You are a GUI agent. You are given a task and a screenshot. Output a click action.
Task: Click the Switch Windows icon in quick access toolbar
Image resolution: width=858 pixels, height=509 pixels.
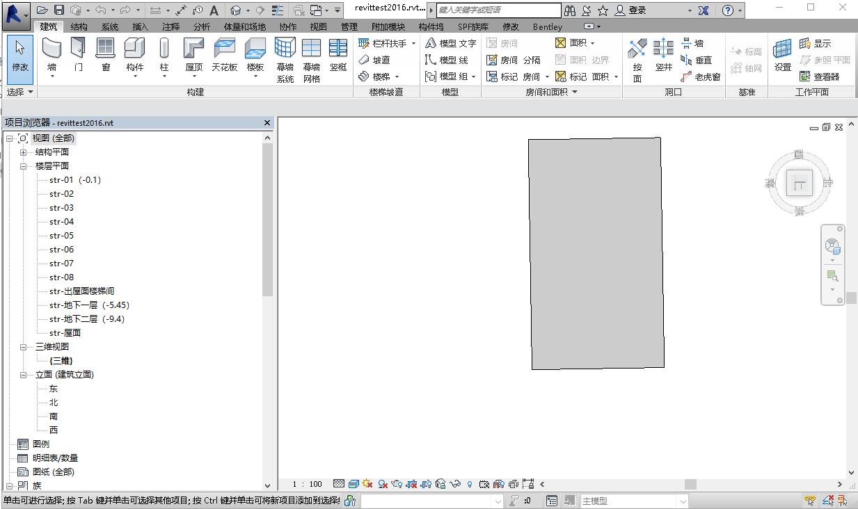pyautogui.click(x=317, y=10)
